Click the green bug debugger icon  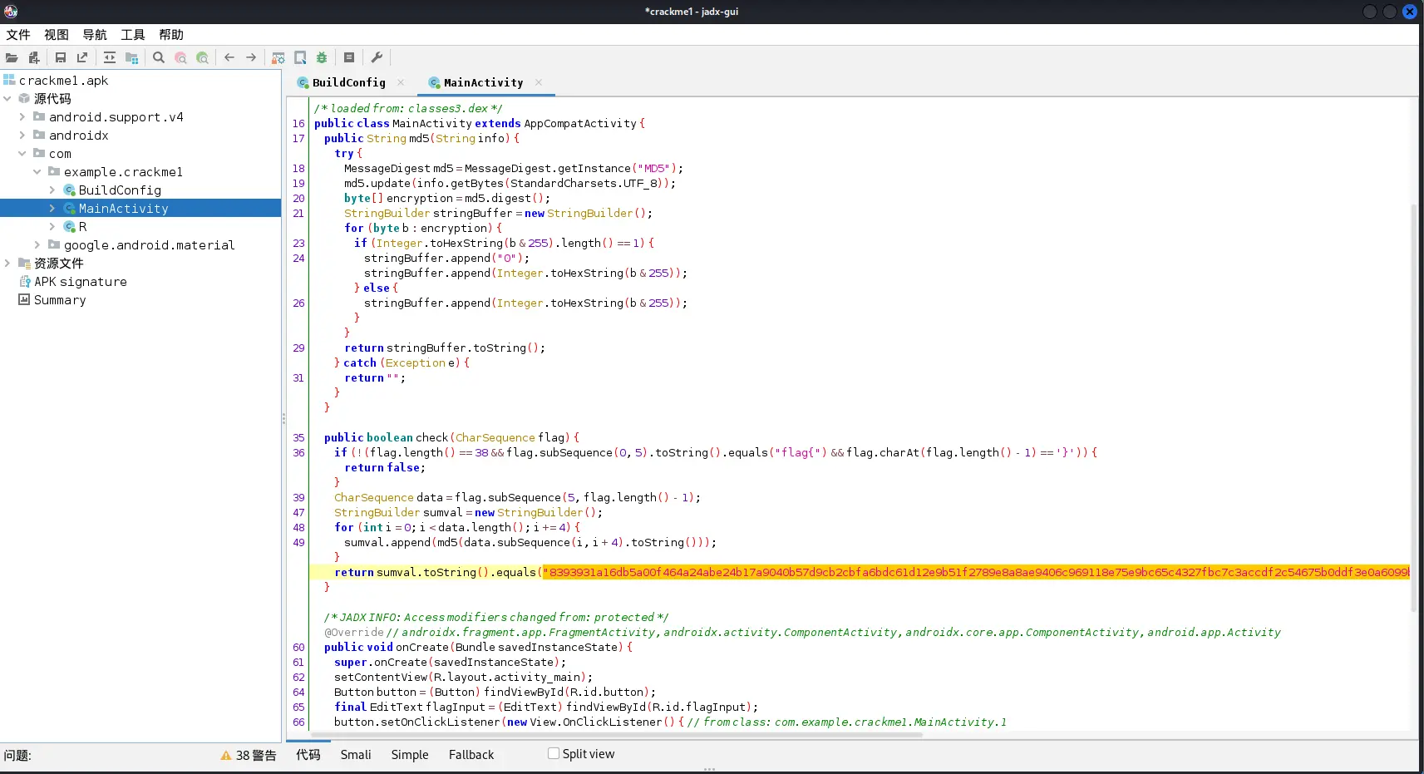click(322, 58)
